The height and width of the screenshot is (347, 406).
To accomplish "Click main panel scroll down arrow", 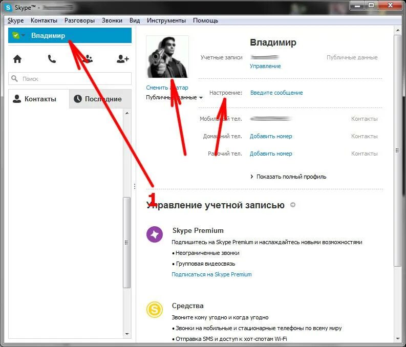I will (x=398, y=338).
